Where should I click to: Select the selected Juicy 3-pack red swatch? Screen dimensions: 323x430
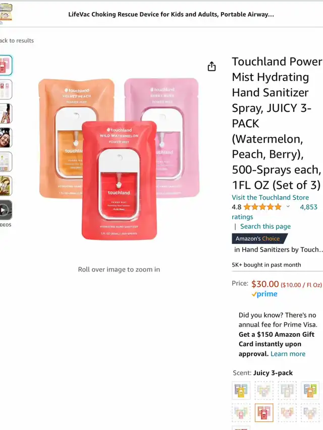(x=264, y=412)
